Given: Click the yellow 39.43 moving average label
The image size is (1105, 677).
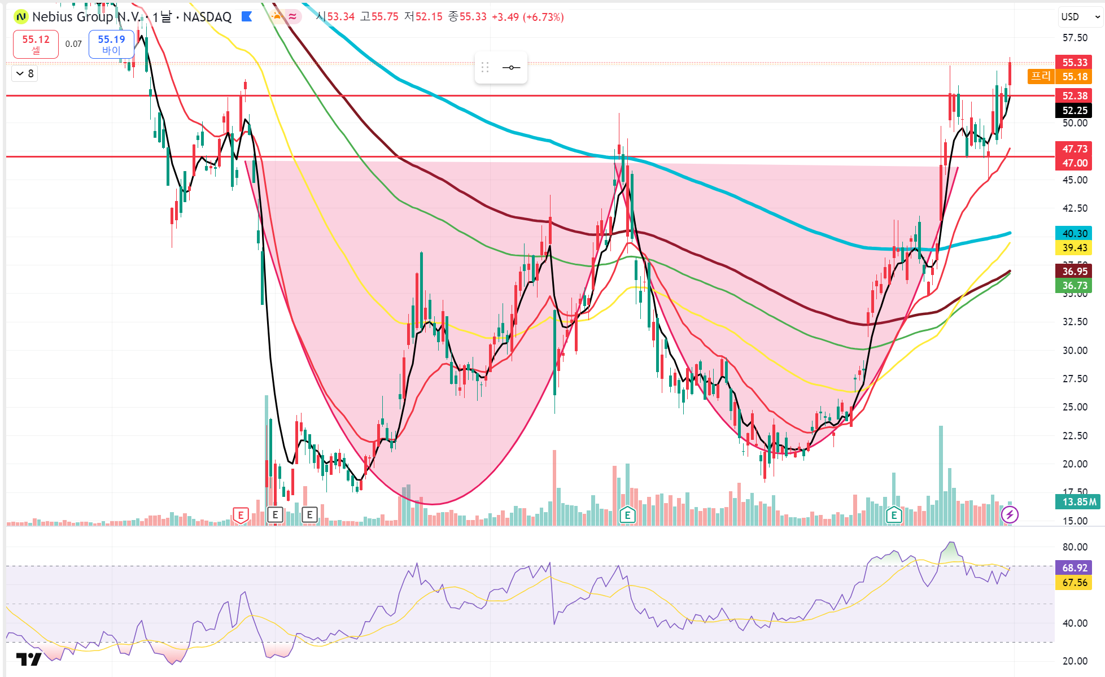Looking at the screenshot, I should pos(1073,248).
